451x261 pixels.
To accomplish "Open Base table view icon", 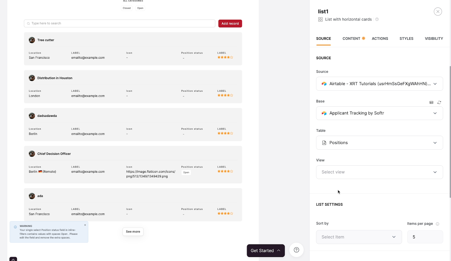I will (x=431, y=102).
